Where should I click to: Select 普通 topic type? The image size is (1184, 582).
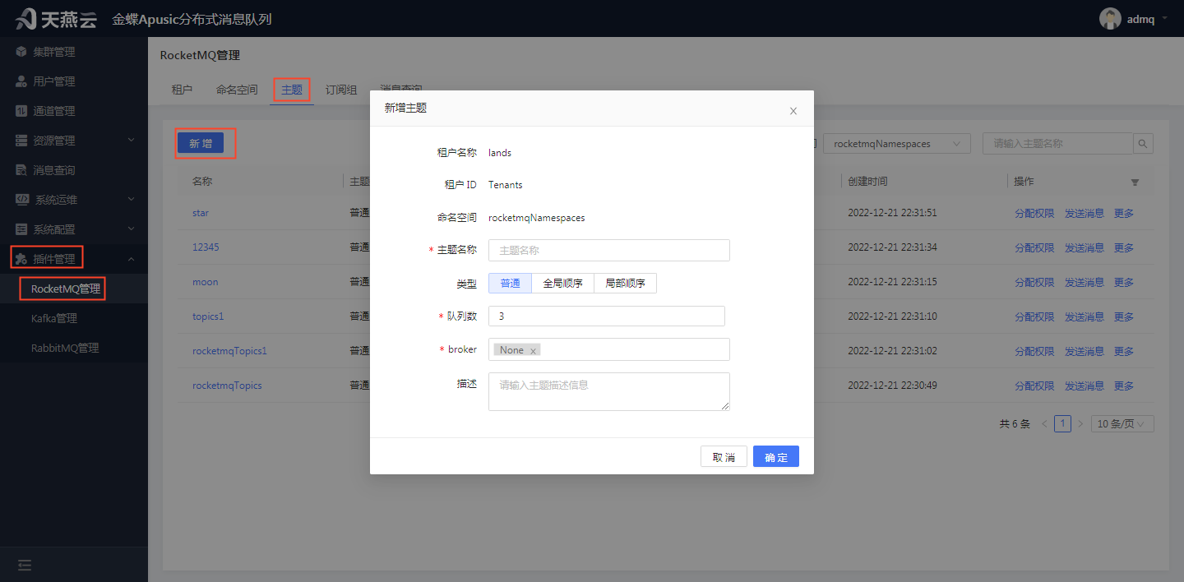(x=510, y=283)
